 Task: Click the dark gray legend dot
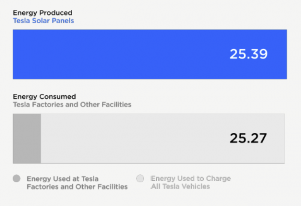pyautogui.click(x=17, y=178)
